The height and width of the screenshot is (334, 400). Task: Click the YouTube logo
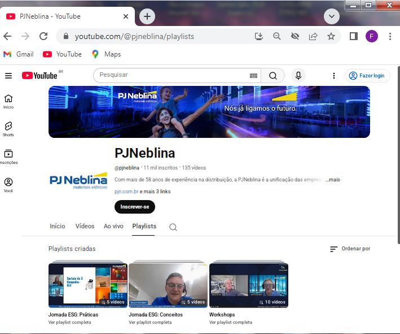[40, 76]
